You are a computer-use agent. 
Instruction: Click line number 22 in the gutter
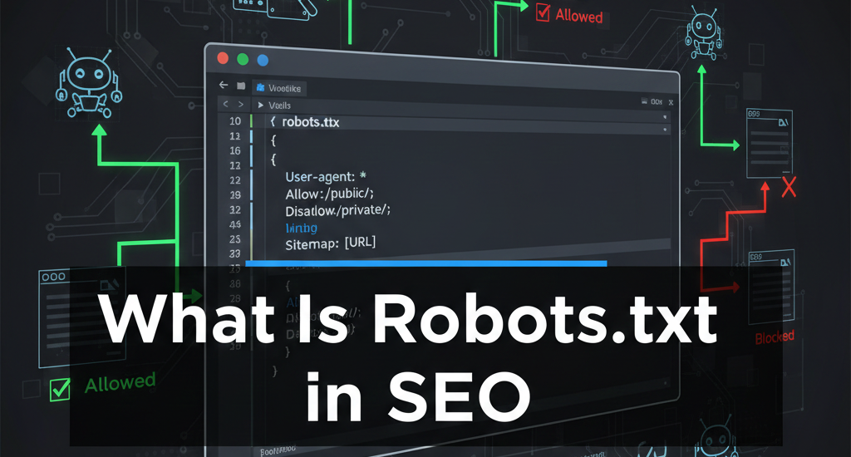click(x=235, y=180)
